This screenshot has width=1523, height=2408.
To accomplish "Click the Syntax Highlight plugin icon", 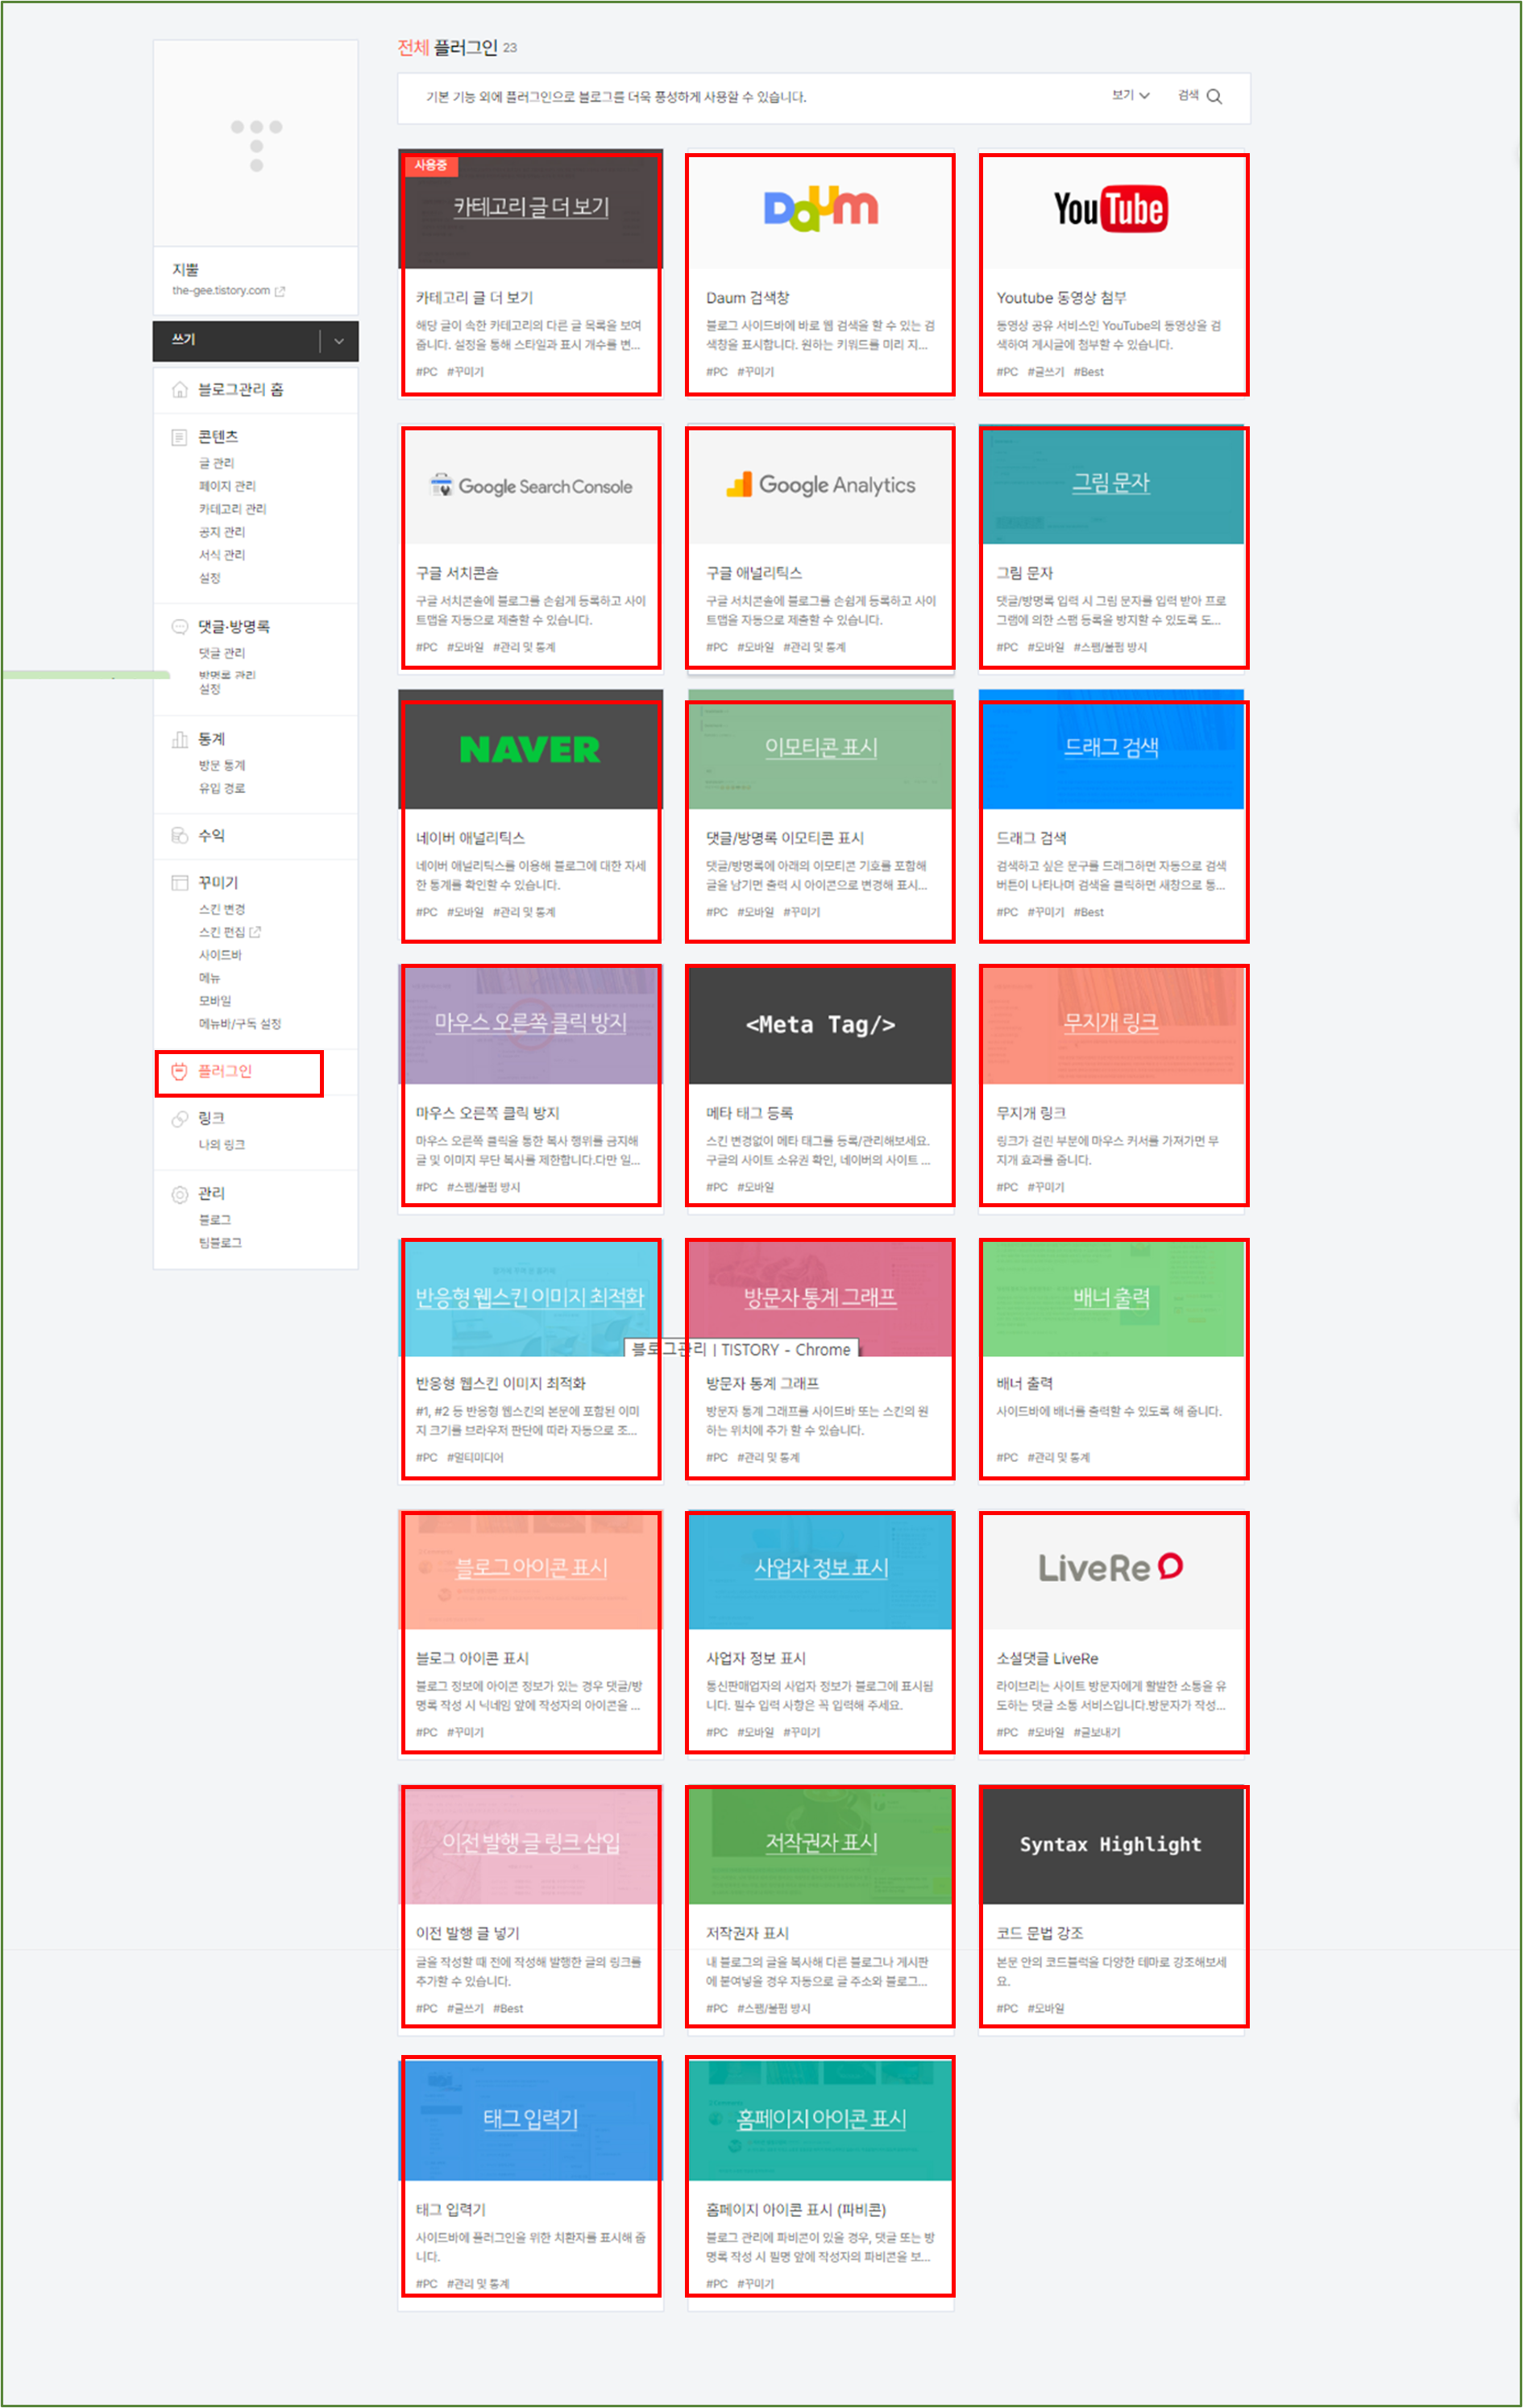I will click(x=1112, y=1846).
